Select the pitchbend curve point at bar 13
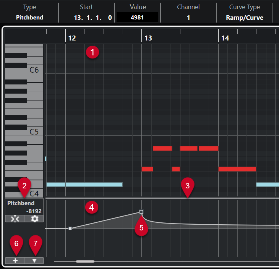 pyautogui.click(x=141, y=212)
